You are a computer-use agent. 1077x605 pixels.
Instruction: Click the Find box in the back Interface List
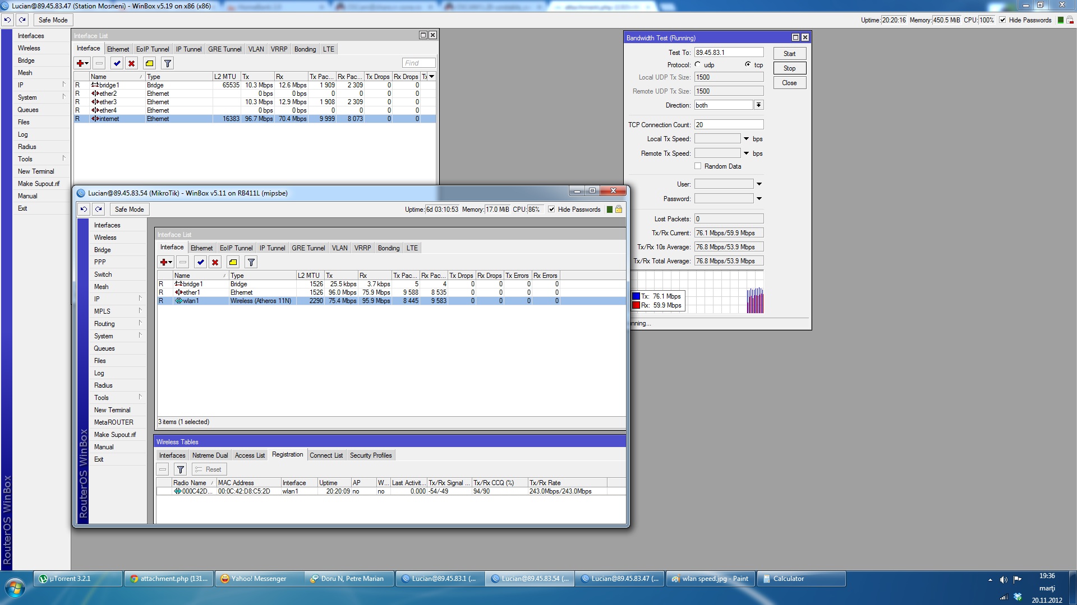tap(418, 63)
